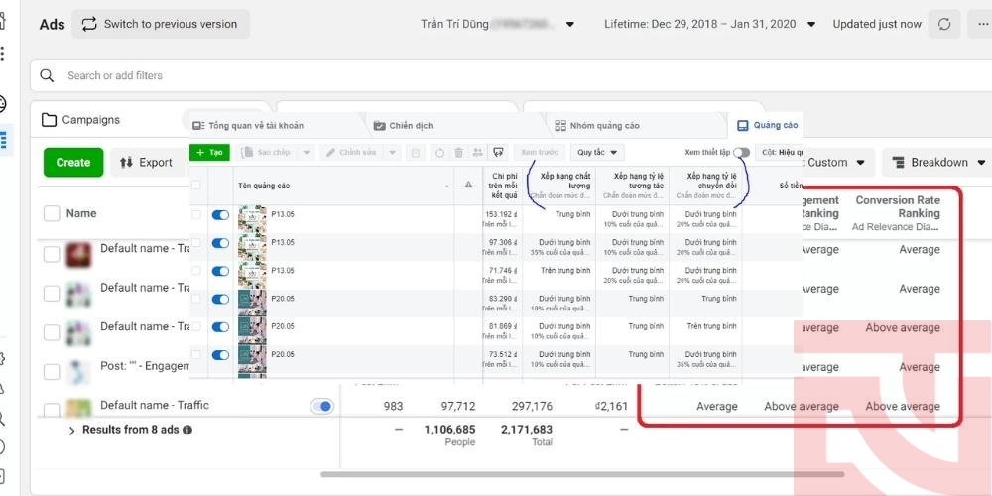Open the Breakdown dropdown
The image size is (992, 496).
click(x=937, y=163)
